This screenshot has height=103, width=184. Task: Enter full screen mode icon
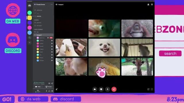[x=152, y=89]
